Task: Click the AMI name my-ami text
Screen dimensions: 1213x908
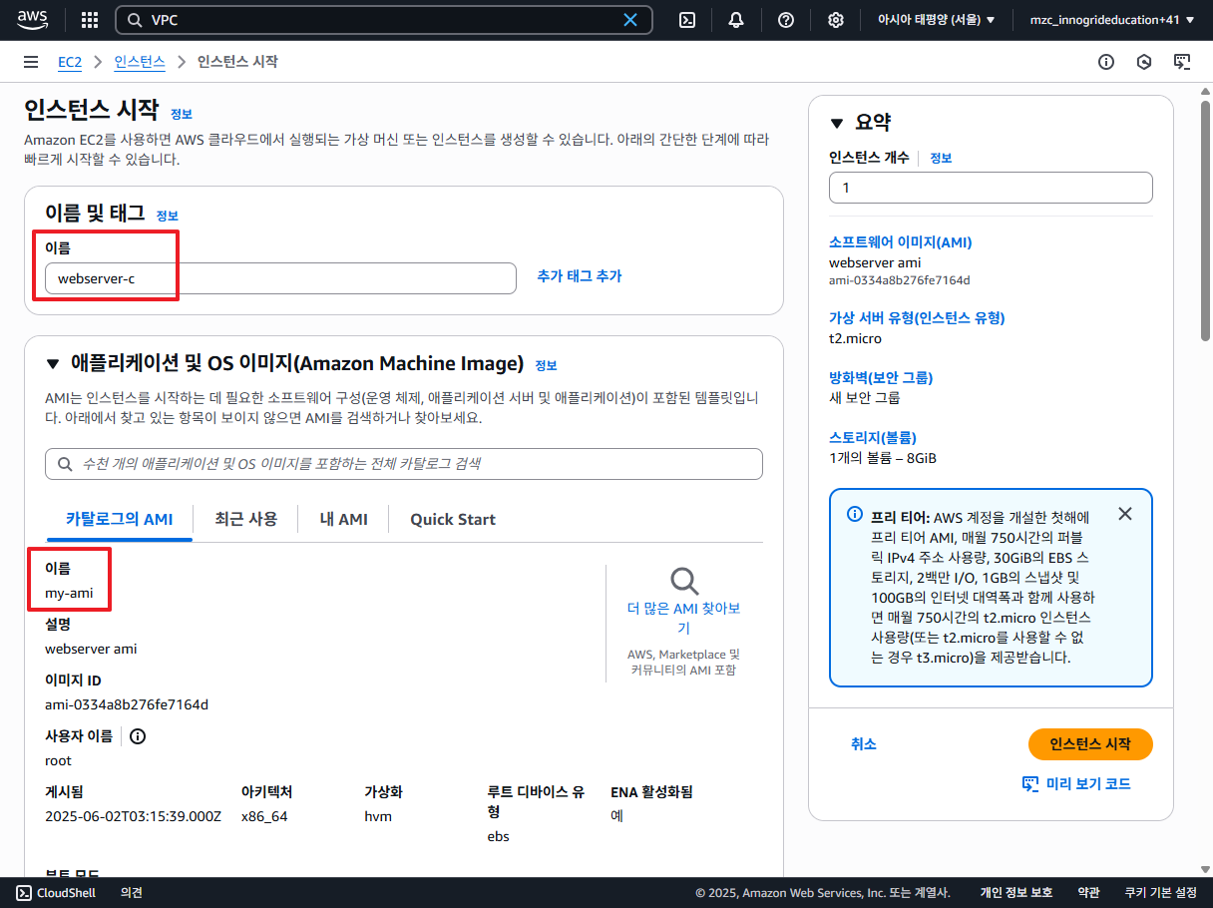Action: (x=67, y=593)
